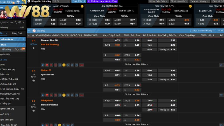
Task: Toggle favorite star under Malmo FF match time
Action: pyautogui.click(x=34, y=81)
